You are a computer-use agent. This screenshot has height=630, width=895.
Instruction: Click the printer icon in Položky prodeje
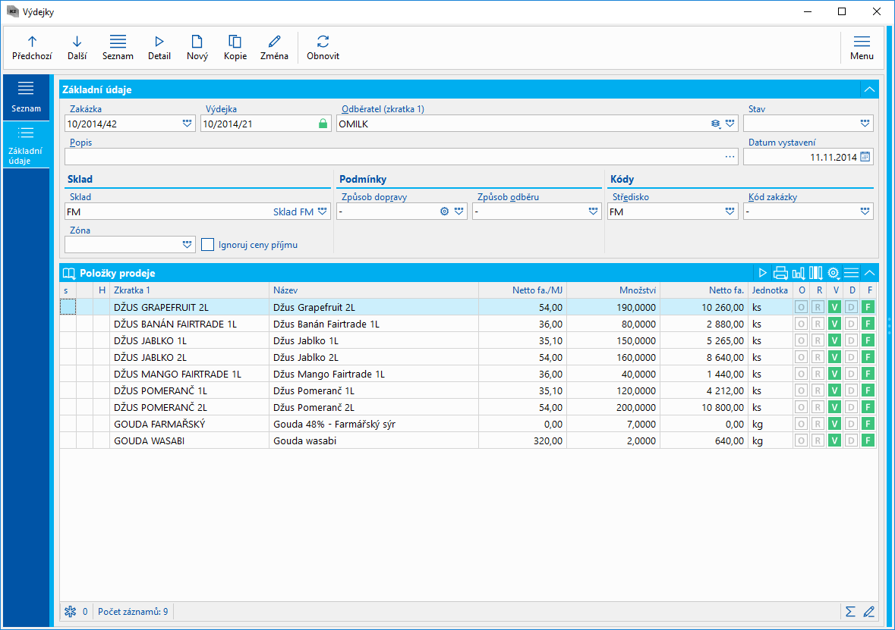tap(780, 273)
